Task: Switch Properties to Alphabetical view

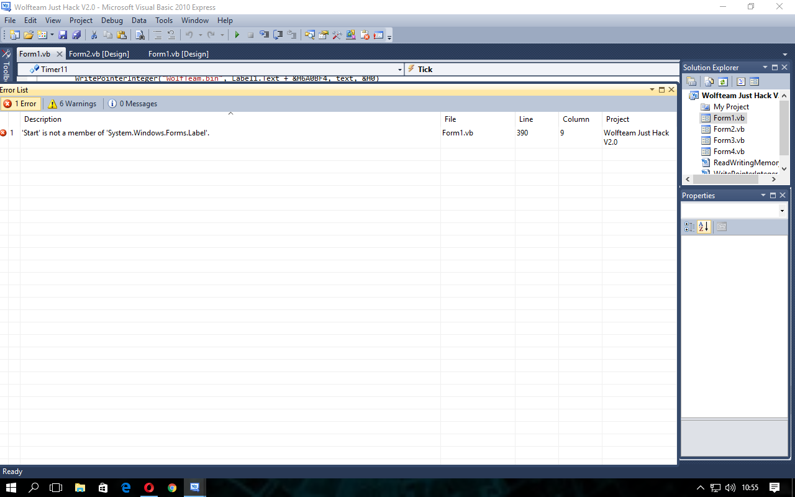Action: (704, 227)
